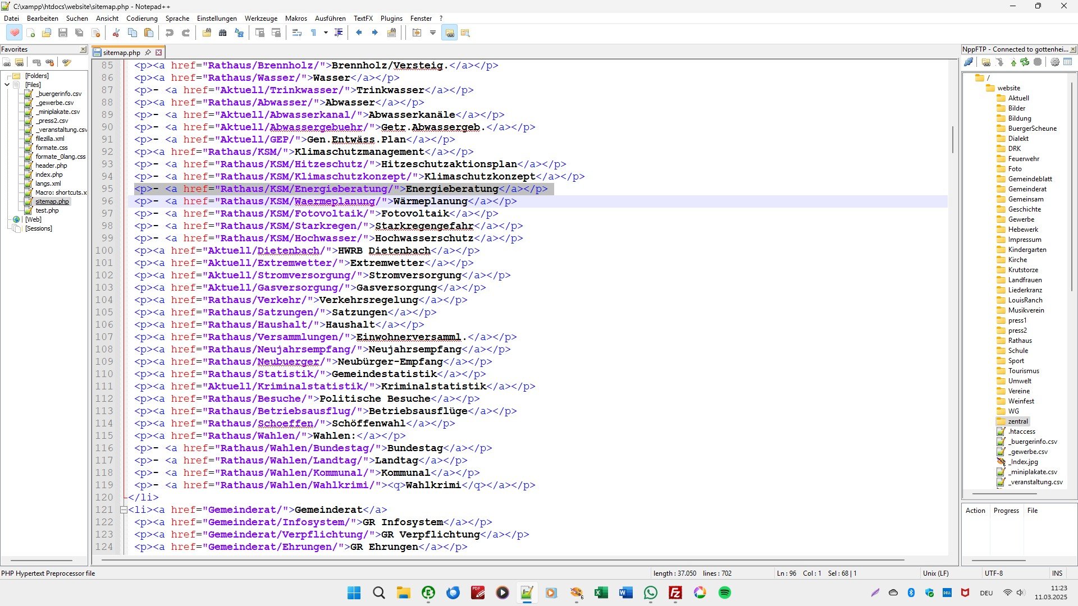Select the Rathaus folder in NppFTP tree
This screenshot has width=1078, height=606.
pyautogui.click(x=1020, y=341)
